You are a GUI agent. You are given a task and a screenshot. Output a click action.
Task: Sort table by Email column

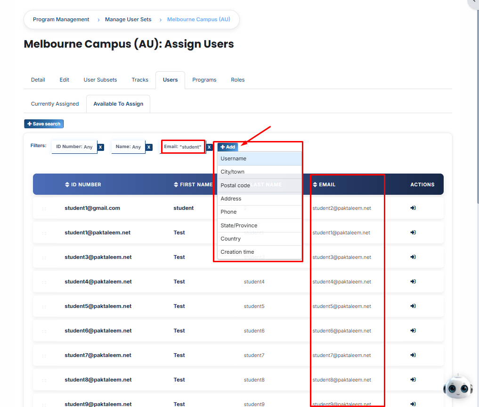click(x=324, y=184)
